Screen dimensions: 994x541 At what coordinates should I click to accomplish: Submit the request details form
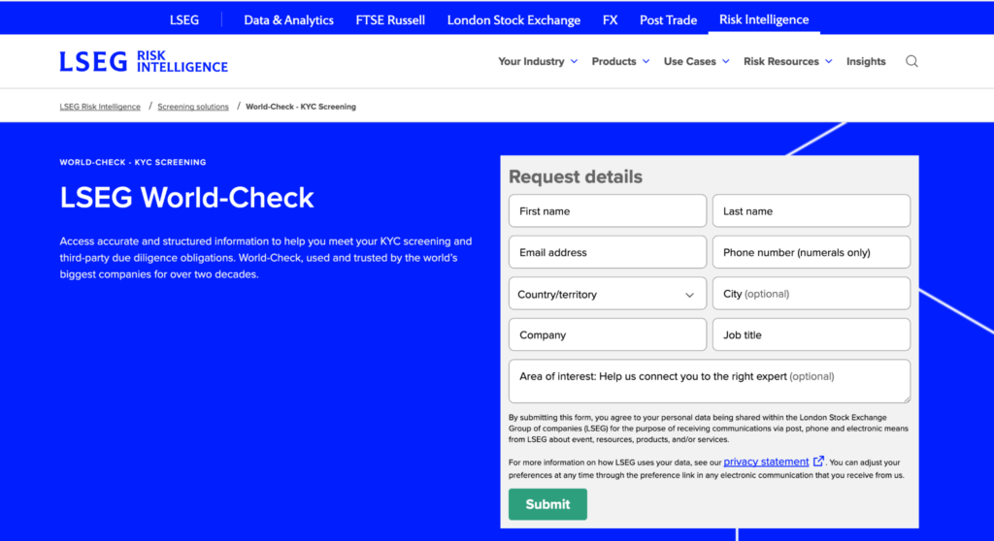[547, 504]
